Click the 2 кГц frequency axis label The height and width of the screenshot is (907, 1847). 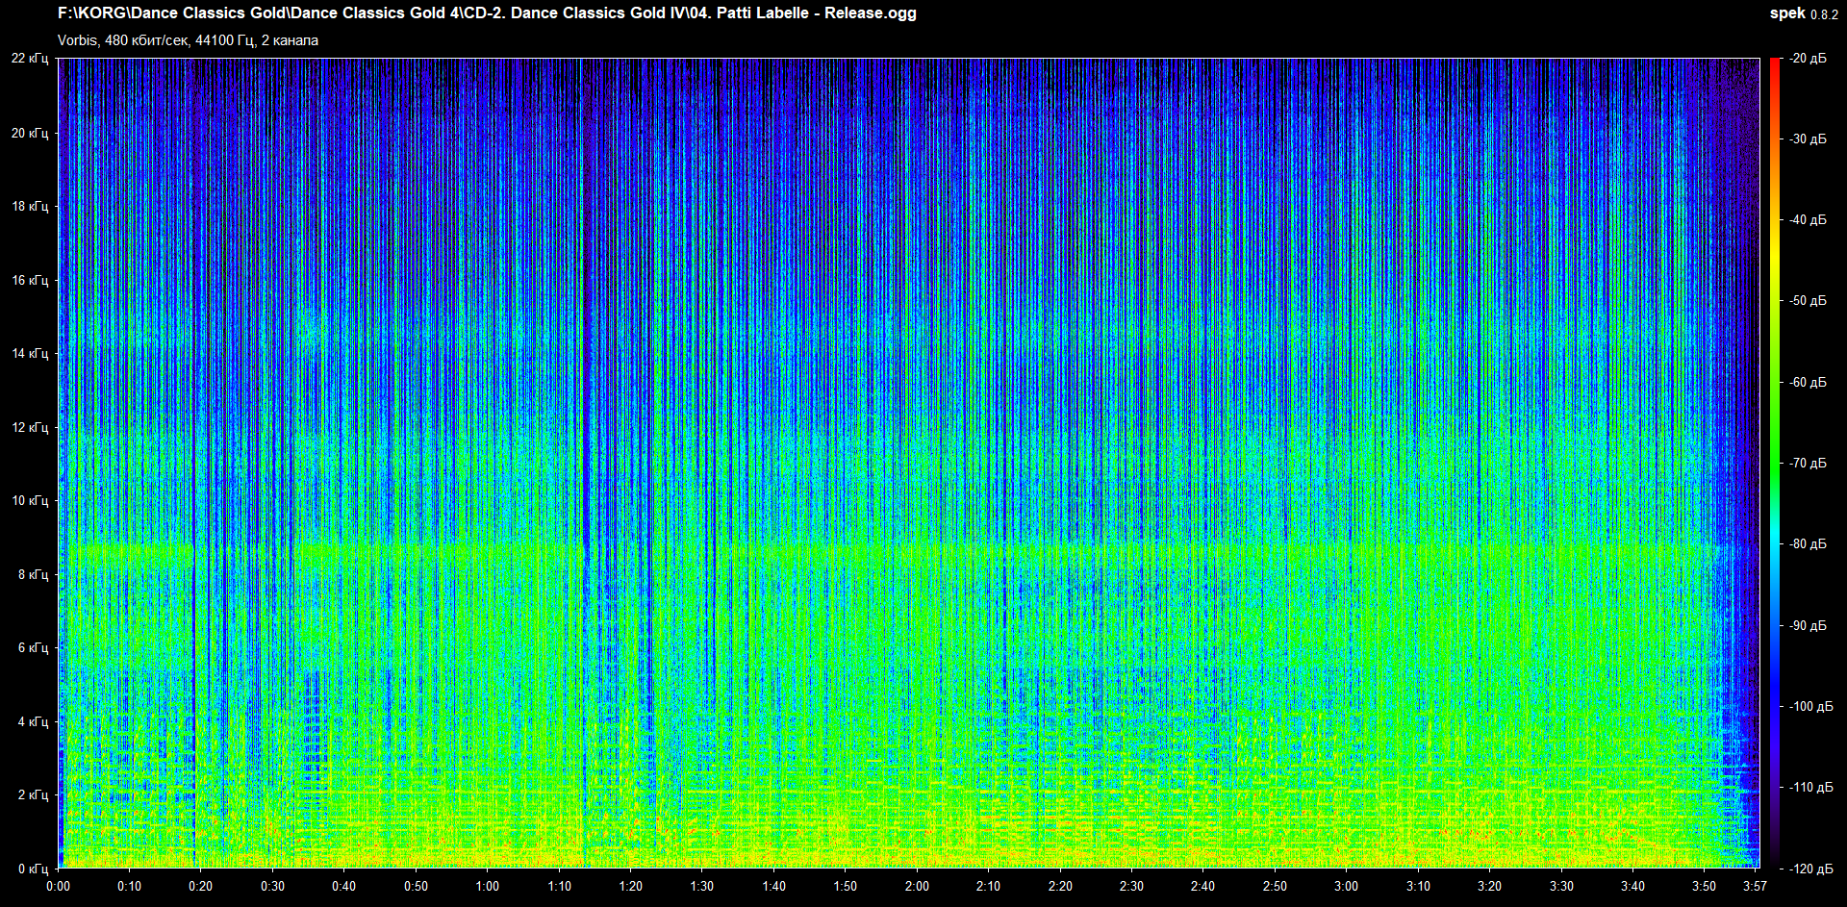[x=33, y=794]
